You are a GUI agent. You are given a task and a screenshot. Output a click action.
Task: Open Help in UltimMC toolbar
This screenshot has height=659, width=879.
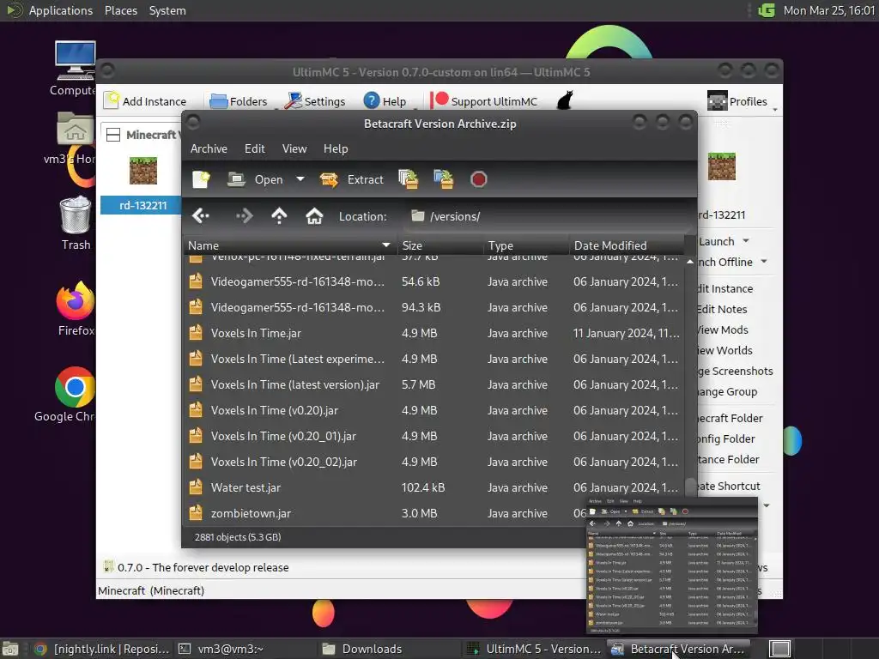[385, 101]
